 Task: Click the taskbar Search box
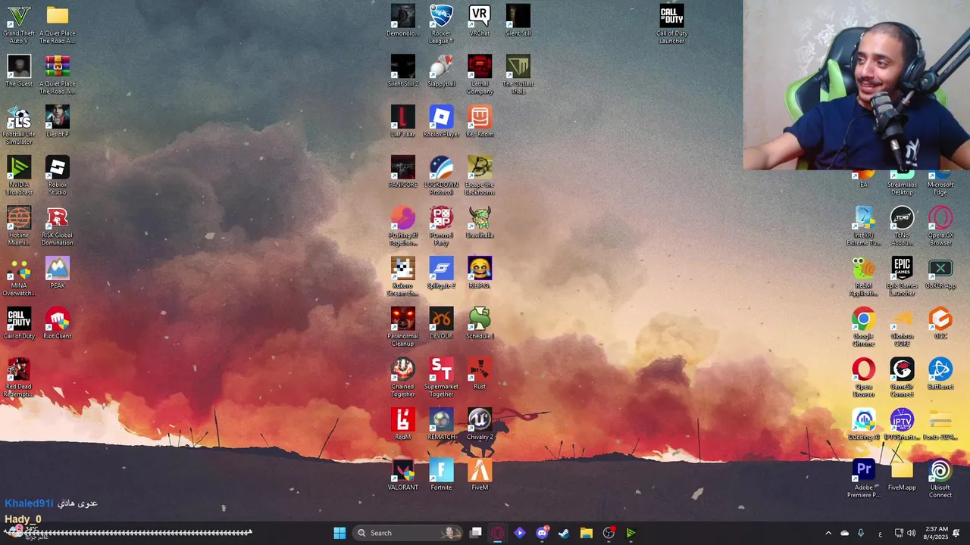pos(408,533)
